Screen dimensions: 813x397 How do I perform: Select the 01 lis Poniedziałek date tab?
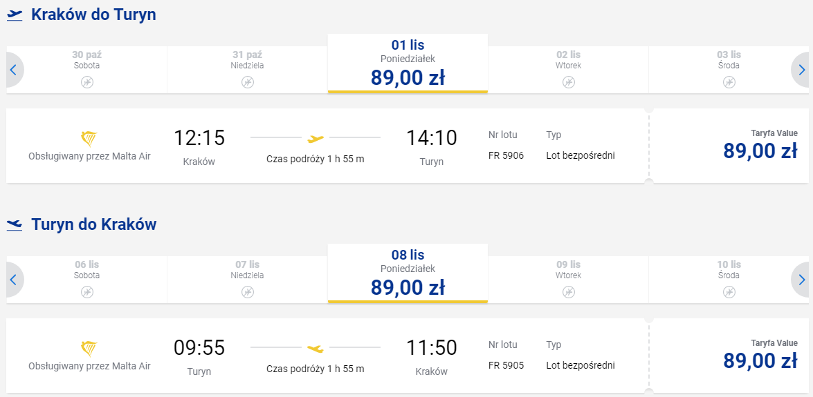pos(408,64)
